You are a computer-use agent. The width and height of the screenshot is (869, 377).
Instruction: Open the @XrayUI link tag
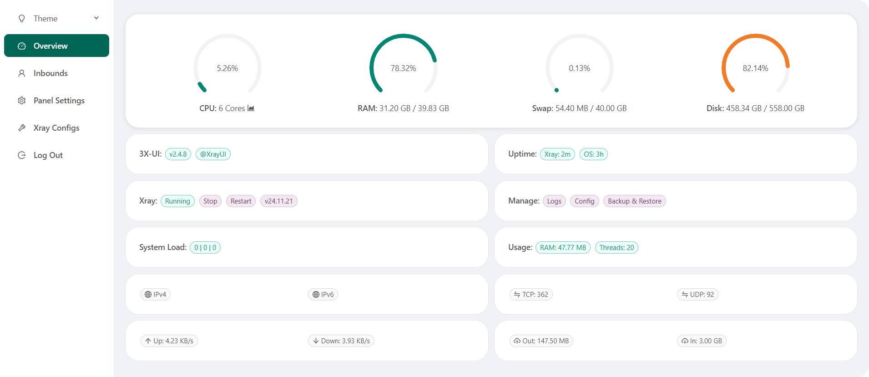(213, 154)
